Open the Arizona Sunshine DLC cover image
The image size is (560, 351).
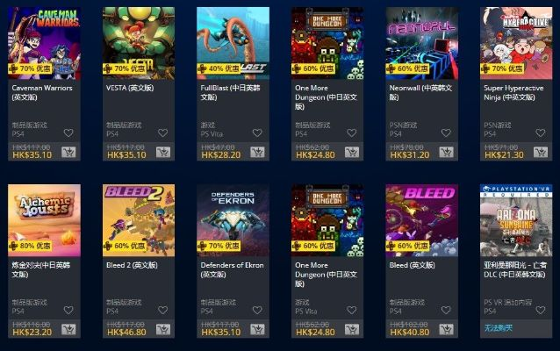pos(516,220)
